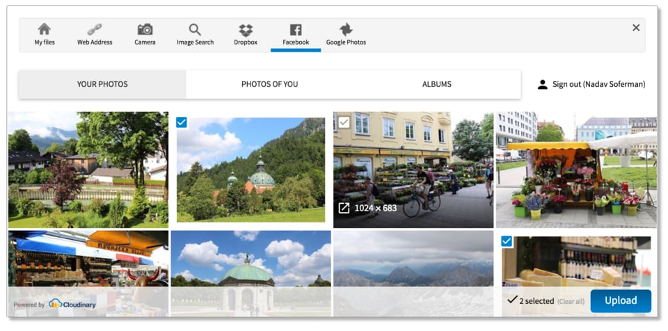
Task: Go to the ALBUMS tab
Action: click(x=436, y=84)
